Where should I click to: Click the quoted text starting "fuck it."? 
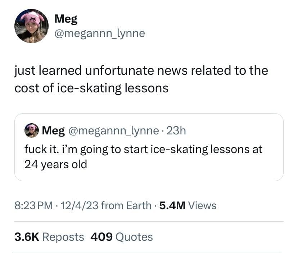click(143, 149)
